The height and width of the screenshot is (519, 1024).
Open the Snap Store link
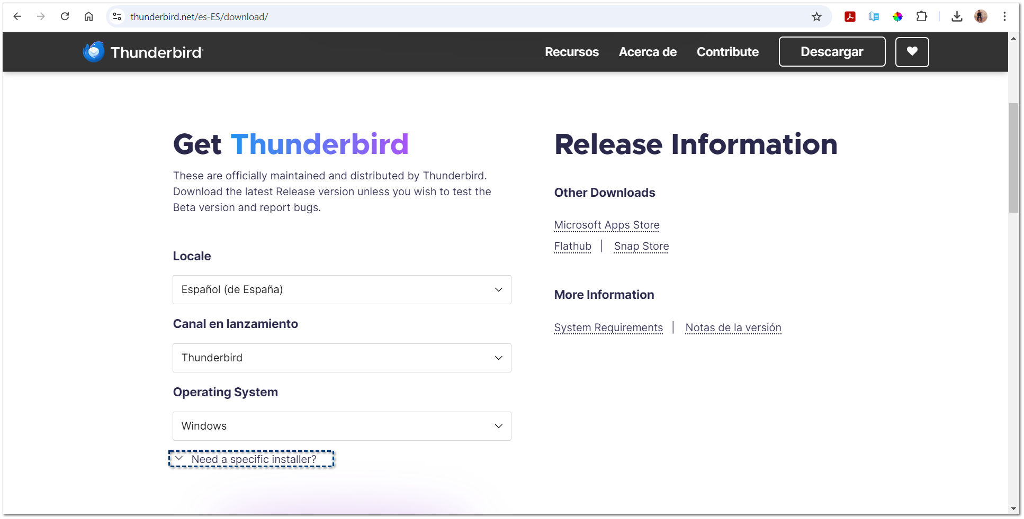coord(641,246)
